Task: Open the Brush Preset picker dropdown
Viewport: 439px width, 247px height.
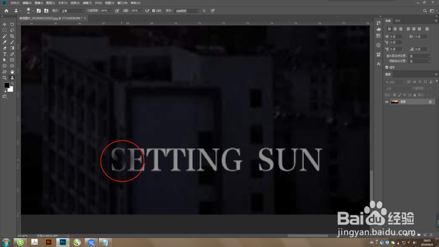Action: coord(33,11)
